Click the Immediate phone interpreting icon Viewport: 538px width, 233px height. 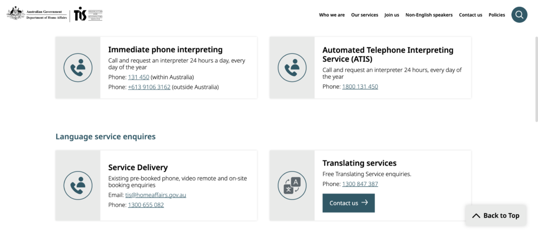(78, 68)
